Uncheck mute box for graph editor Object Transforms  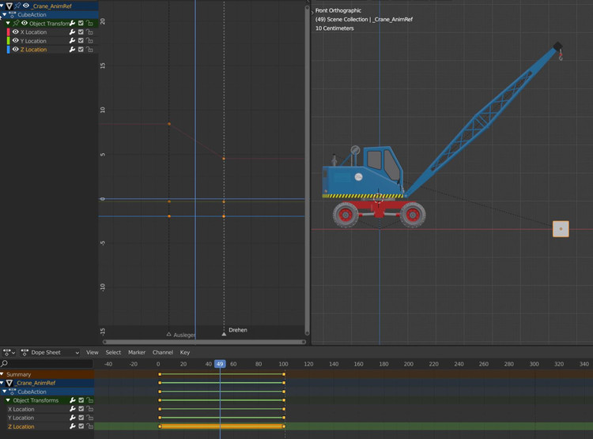pyautogui.click(x=81, y=23)
